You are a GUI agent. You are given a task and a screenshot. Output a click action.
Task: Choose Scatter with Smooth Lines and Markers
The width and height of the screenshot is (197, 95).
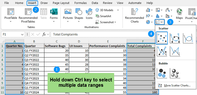click(x=175, y=38)
